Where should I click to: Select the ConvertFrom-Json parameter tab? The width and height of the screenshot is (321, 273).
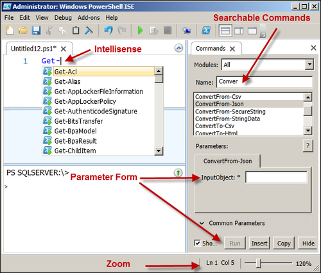[x=228, y=161]
